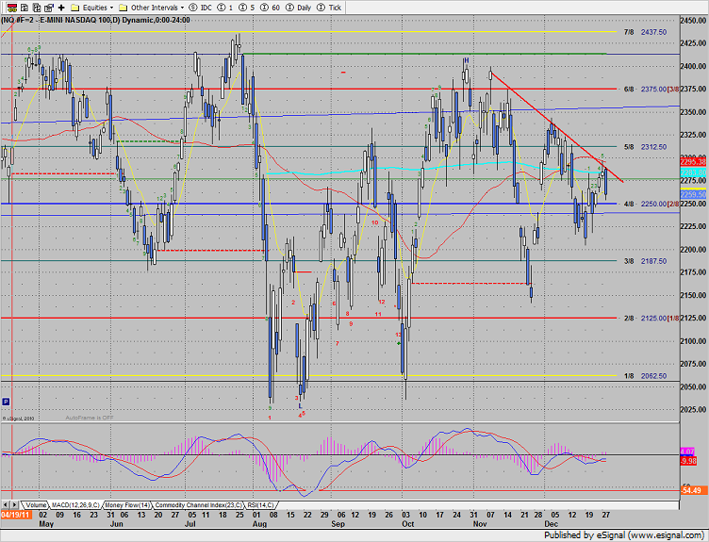Screen dimensions: 709x542
Task: Click the blue L low marker
Action: [300, 406]
